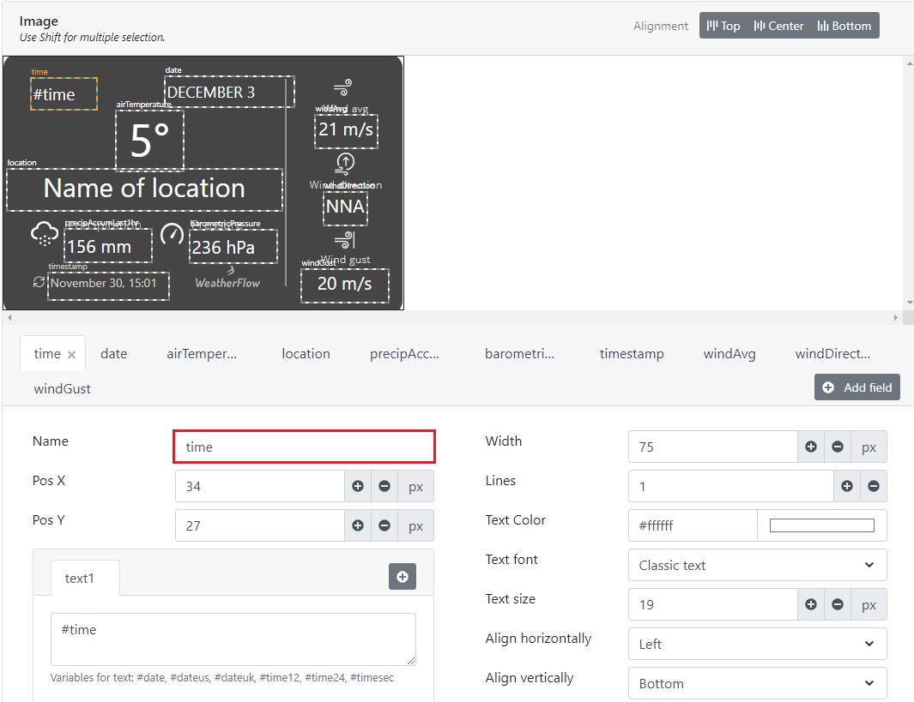914x702 pixels.
Task: Close the time tab with x icon
Action: (x=72, y=355)
